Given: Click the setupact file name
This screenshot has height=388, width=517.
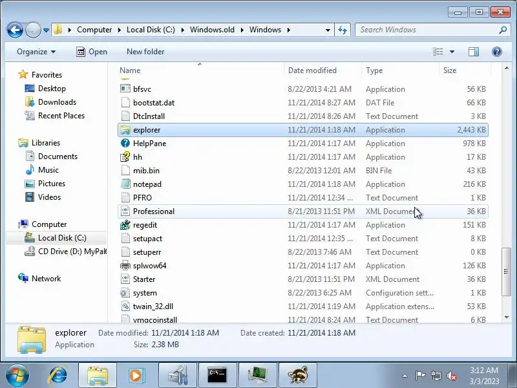Looking at the screenshot, I should point(147,239).
